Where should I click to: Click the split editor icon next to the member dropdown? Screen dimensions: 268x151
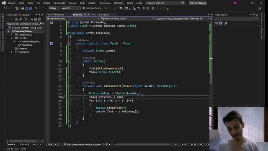[x=211, y=18]
